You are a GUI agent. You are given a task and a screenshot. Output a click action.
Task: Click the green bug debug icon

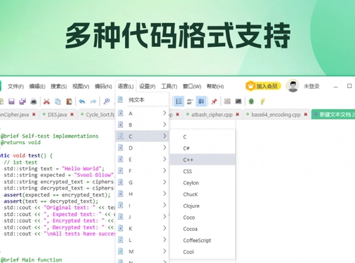[x=251, y=101]
